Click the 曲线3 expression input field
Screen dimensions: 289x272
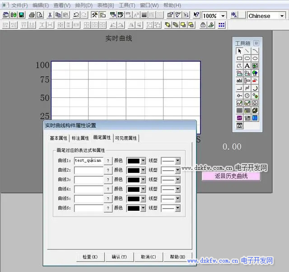tap(89, 180)
